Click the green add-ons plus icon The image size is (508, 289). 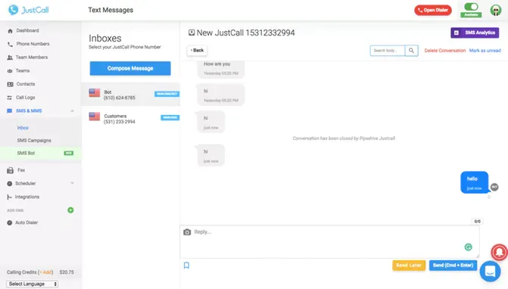click(x=70, y=210)
